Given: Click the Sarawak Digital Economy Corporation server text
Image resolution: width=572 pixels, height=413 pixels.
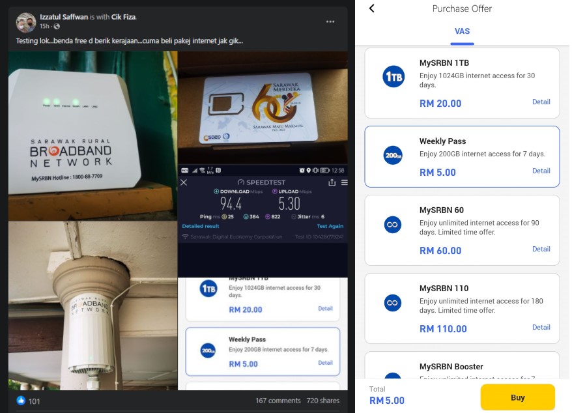Looking at the screenshot, I should coord(236,236).
